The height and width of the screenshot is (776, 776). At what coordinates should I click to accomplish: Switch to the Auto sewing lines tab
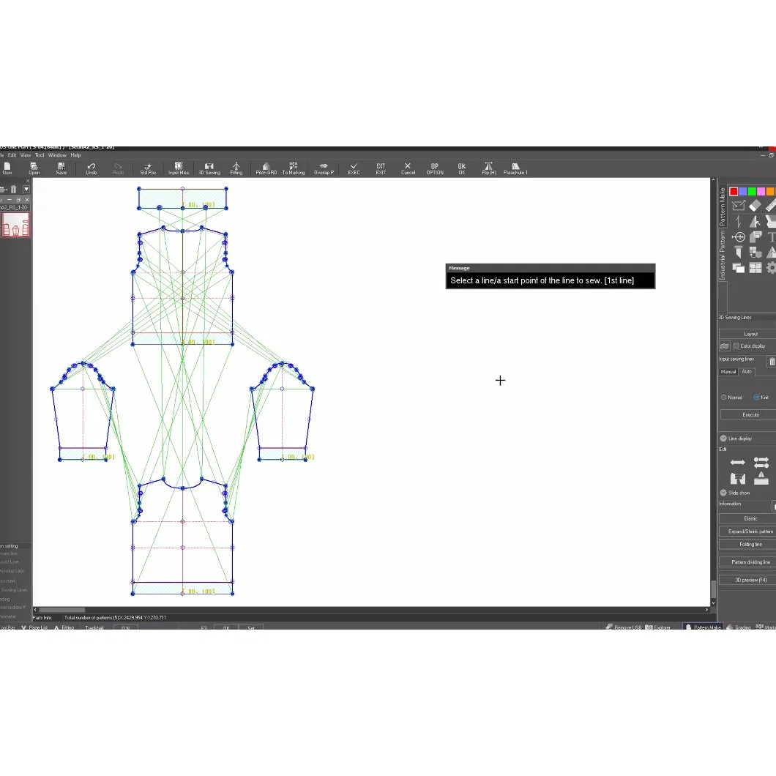coord(747,372)
